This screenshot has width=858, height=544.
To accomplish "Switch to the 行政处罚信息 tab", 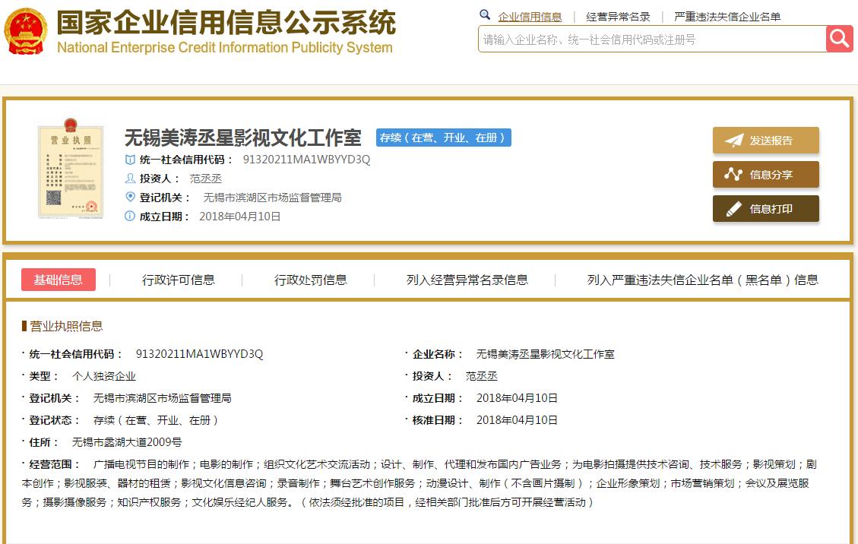I will [x=310, y=280].
